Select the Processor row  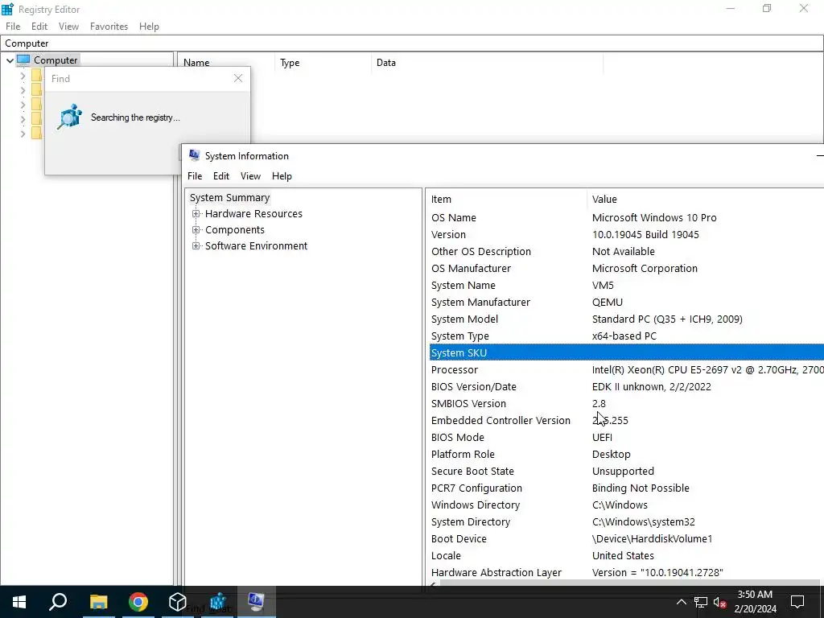coord(626,369)
